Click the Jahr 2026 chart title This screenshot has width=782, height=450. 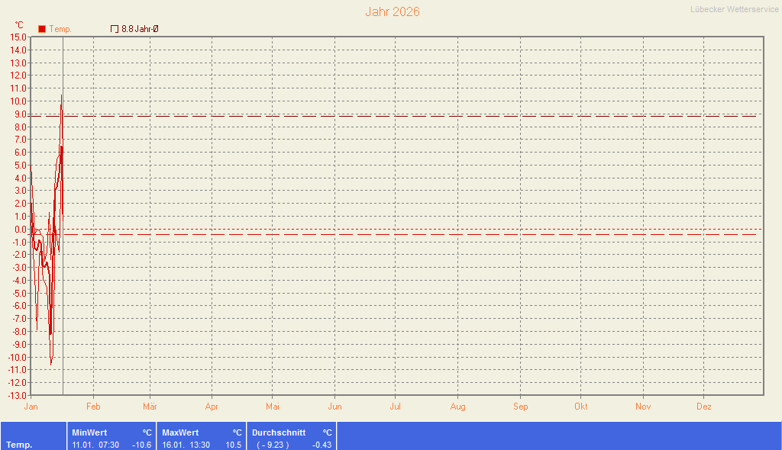point(392,11)
